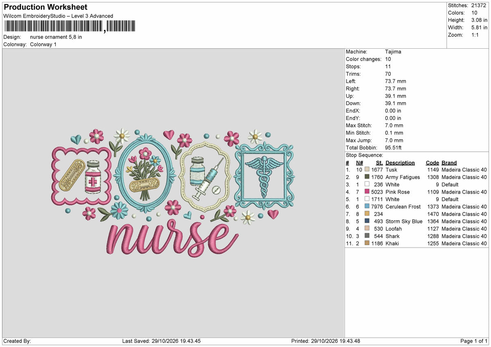
Task: Click the medicine bottle in the pink frame
Action: pos(93,177)
